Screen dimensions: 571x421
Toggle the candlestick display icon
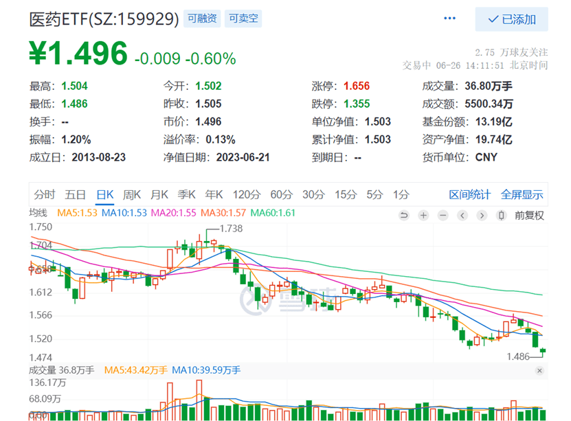(x=502, y=216)
